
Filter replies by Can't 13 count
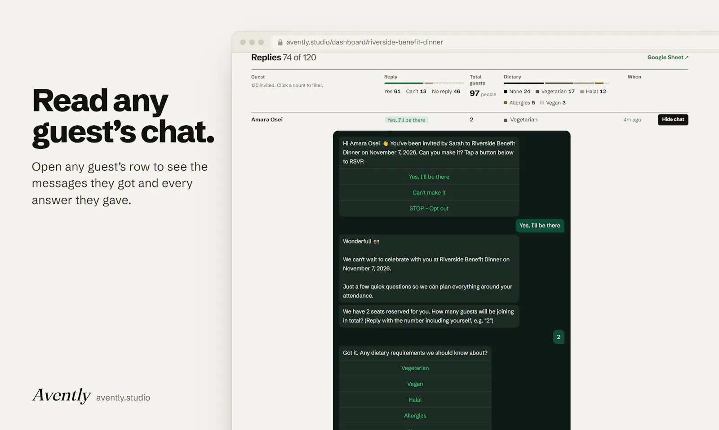[x=416, y=91]
